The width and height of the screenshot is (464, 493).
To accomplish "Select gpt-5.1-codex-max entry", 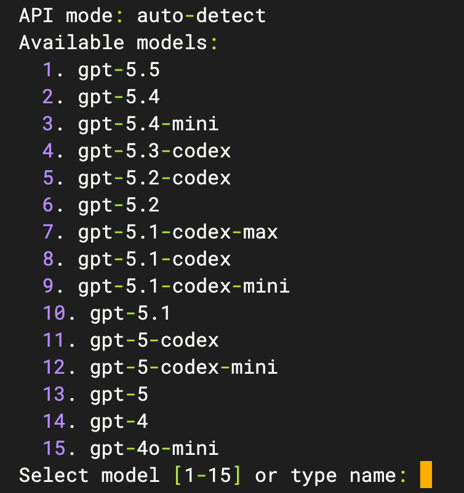I will click(160, 232).
